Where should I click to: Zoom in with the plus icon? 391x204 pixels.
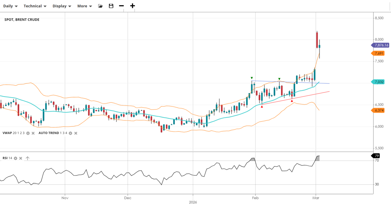(x=133, y=6)
